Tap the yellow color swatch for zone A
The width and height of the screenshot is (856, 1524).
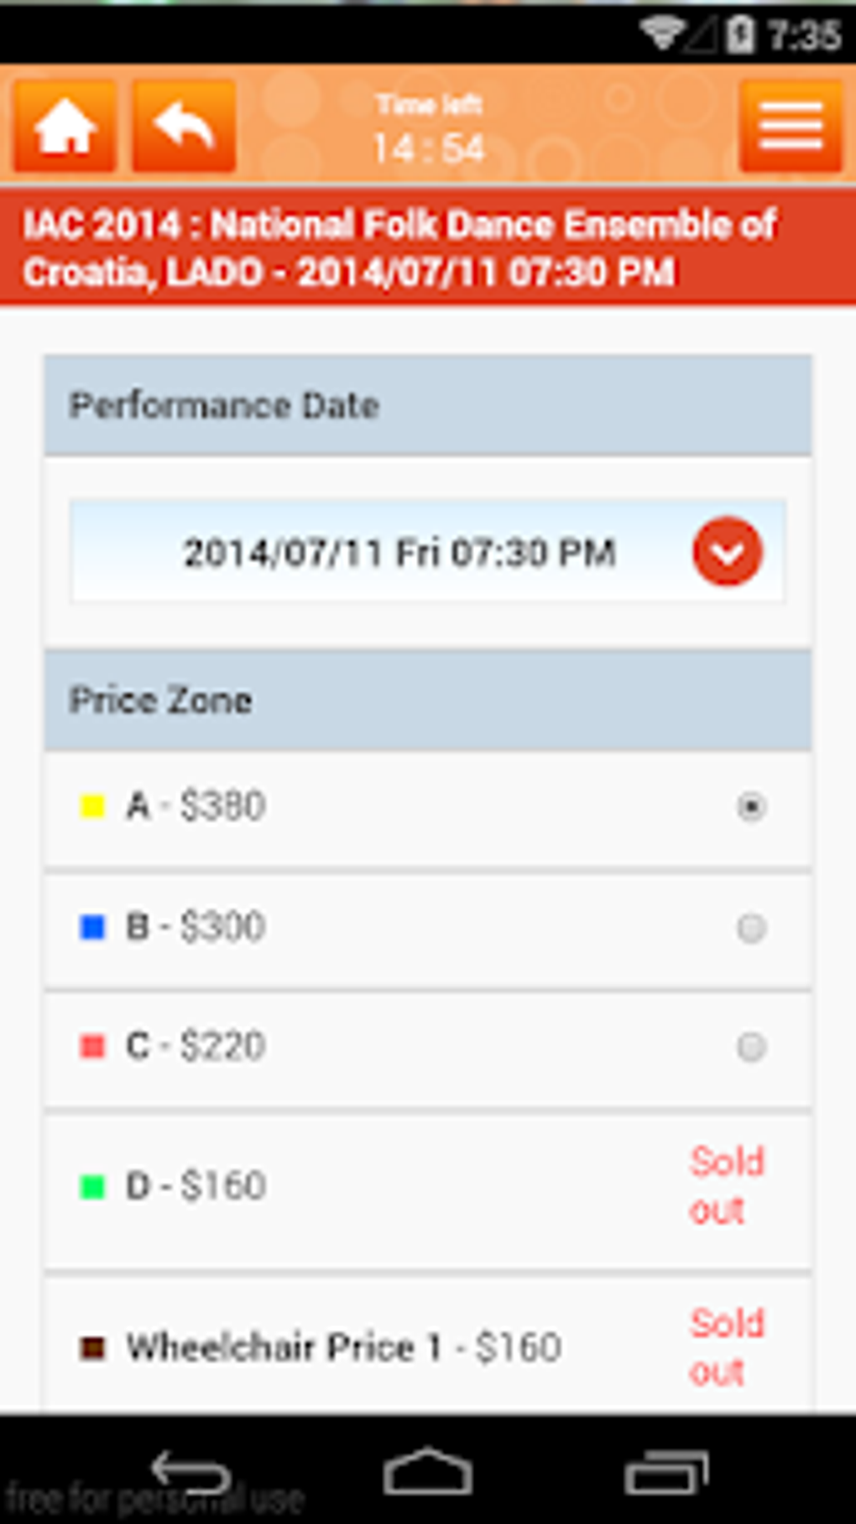point(91,807)
